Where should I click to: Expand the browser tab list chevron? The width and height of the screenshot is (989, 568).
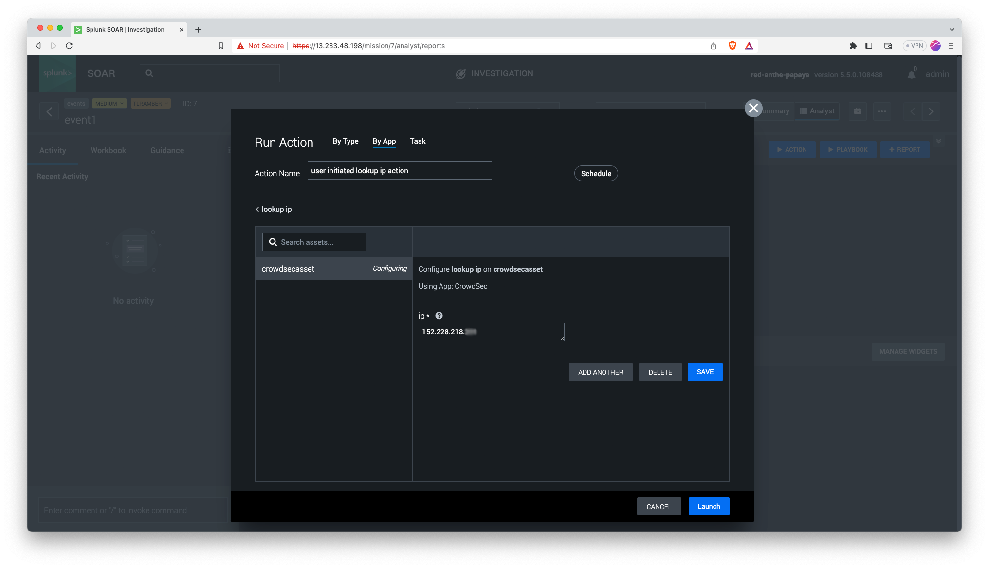click(x=952, y=30)
